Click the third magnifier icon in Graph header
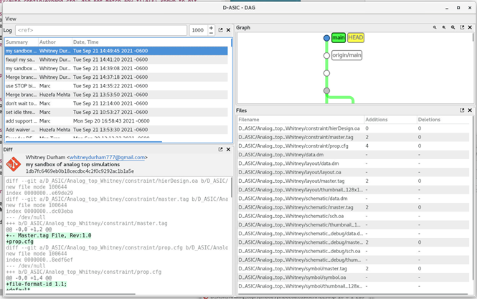The image size is (477, 299). (x=453, y=28)
